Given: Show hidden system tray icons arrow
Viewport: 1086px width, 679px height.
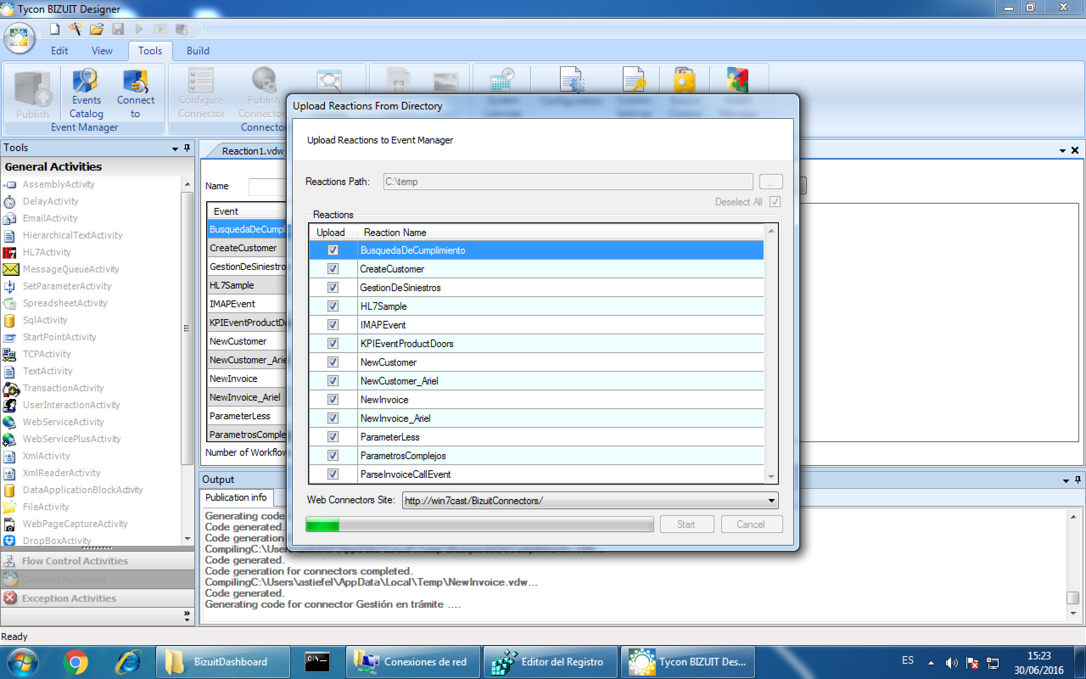Looking at the screenshot, I should (x=931, y=662).
